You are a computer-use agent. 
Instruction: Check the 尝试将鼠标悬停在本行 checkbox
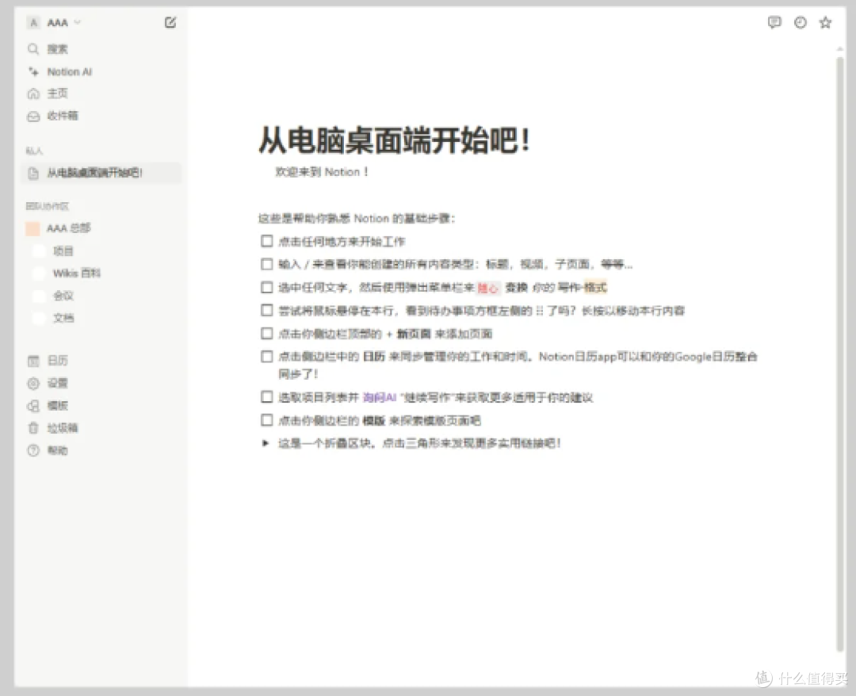coord(266,310)
